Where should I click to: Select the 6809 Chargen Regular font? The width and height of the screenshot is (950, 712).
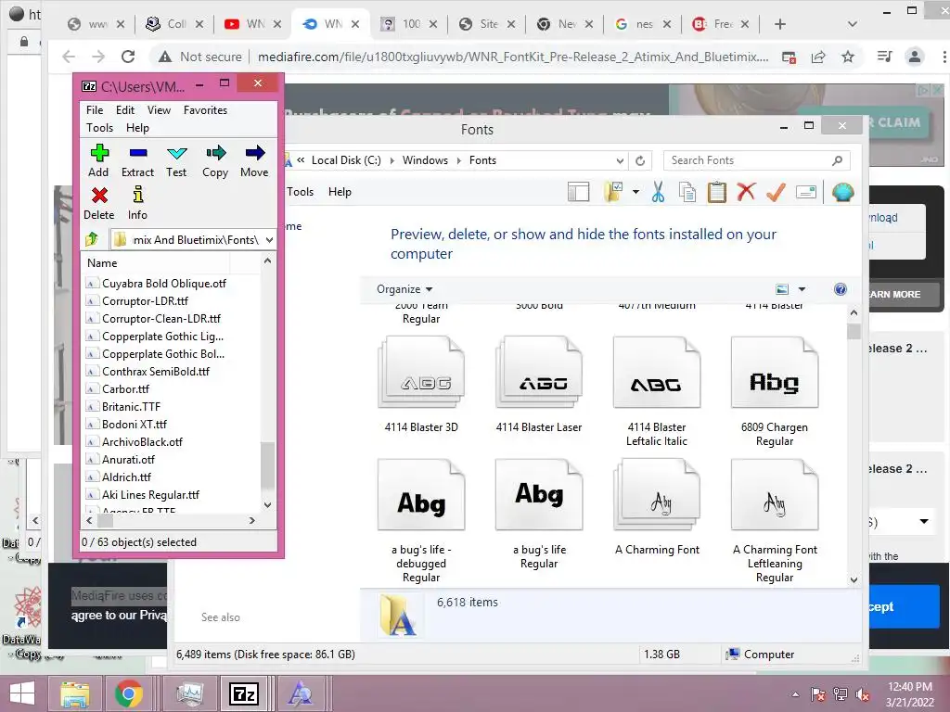point(775,392)
